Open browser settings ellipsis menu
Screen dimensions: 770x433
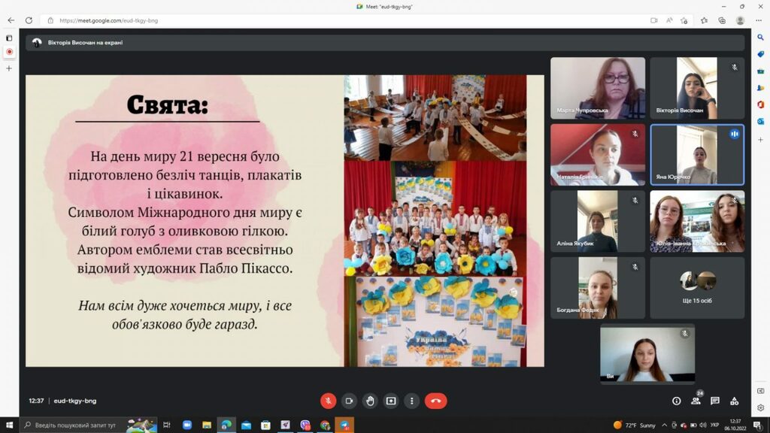(759, 20)
